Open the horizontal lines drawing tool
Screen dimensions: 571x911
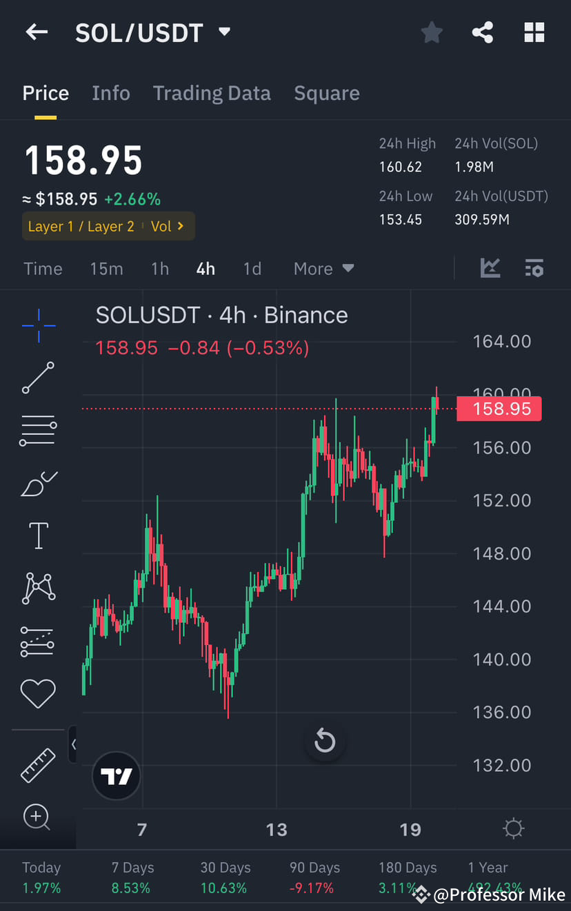point(38,430)
